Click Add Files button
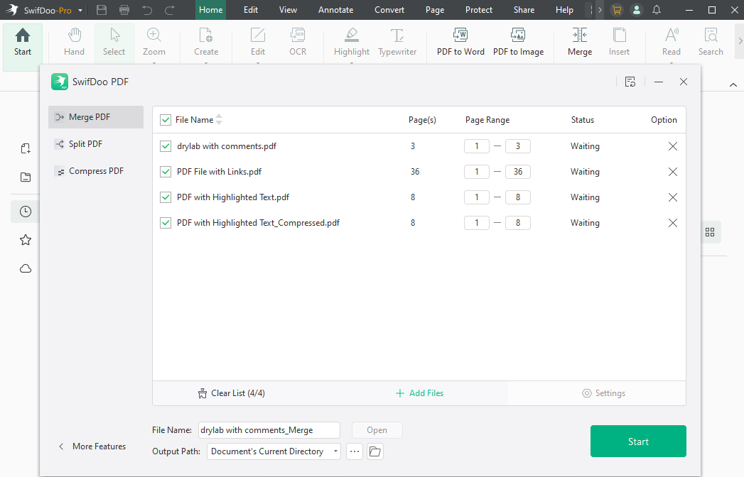This screenshot has width=744, height=477. pyautogui.click(x=419, y=393)
